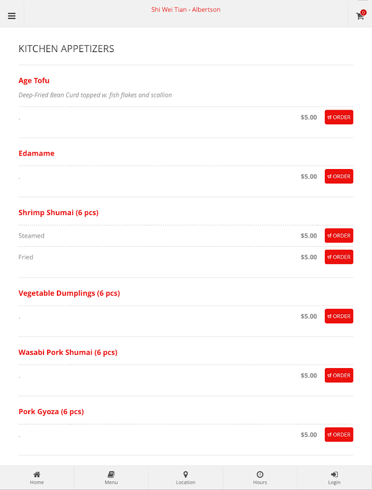Order Fried Shrimp Shumai
Screen dimensions: 372x490
coord(338,257)
